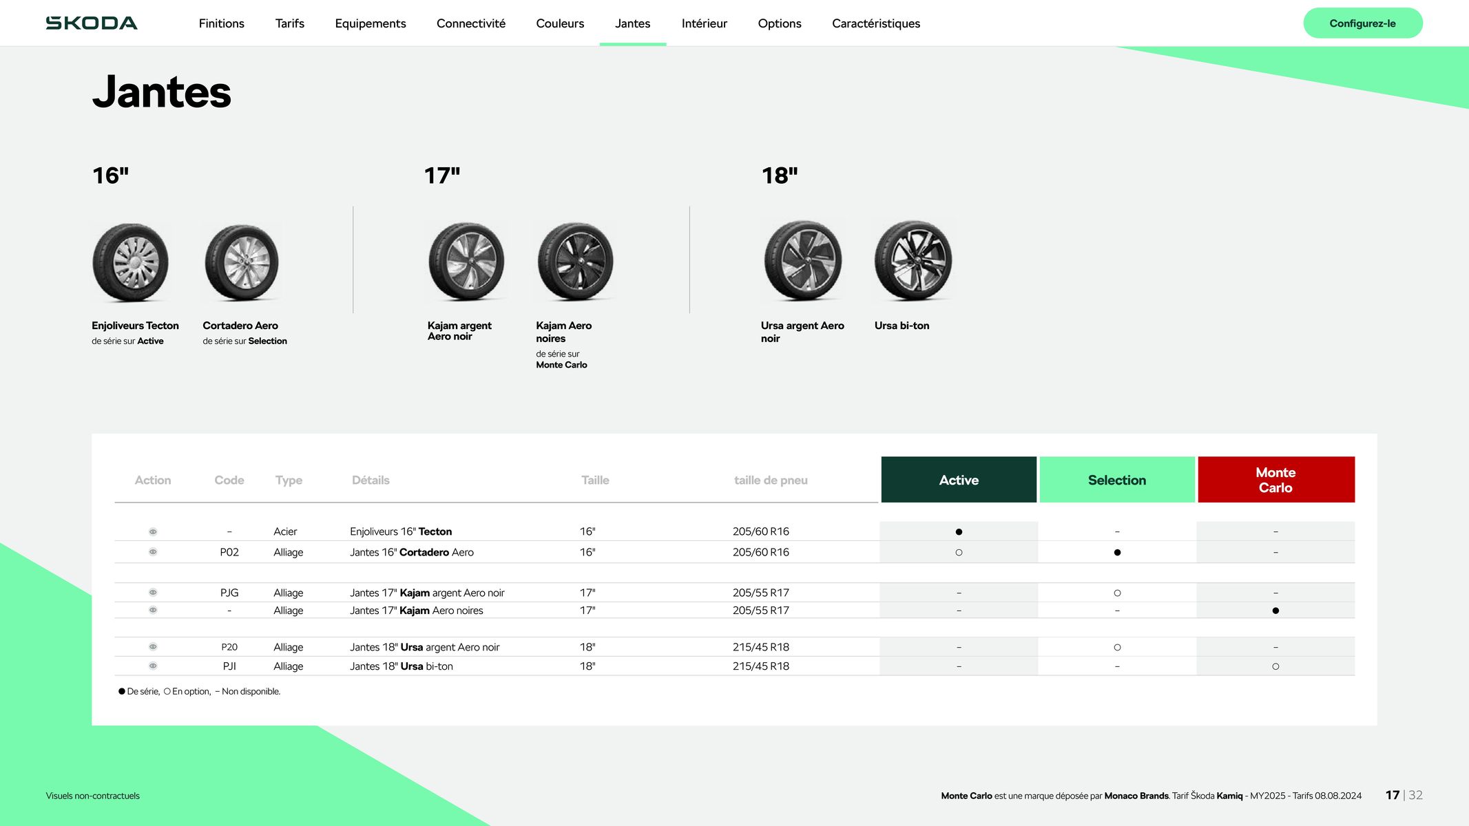Click the Cortadero Aero wheel image
This screenshot has width=1469, height=826.
pyautogui.click(x=242, y=262)
